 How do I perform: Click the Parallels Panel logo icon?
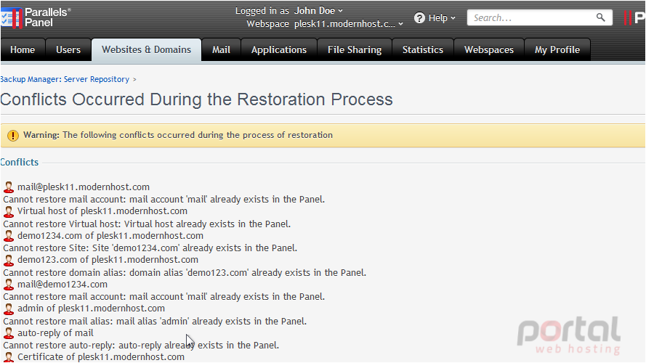11,18
